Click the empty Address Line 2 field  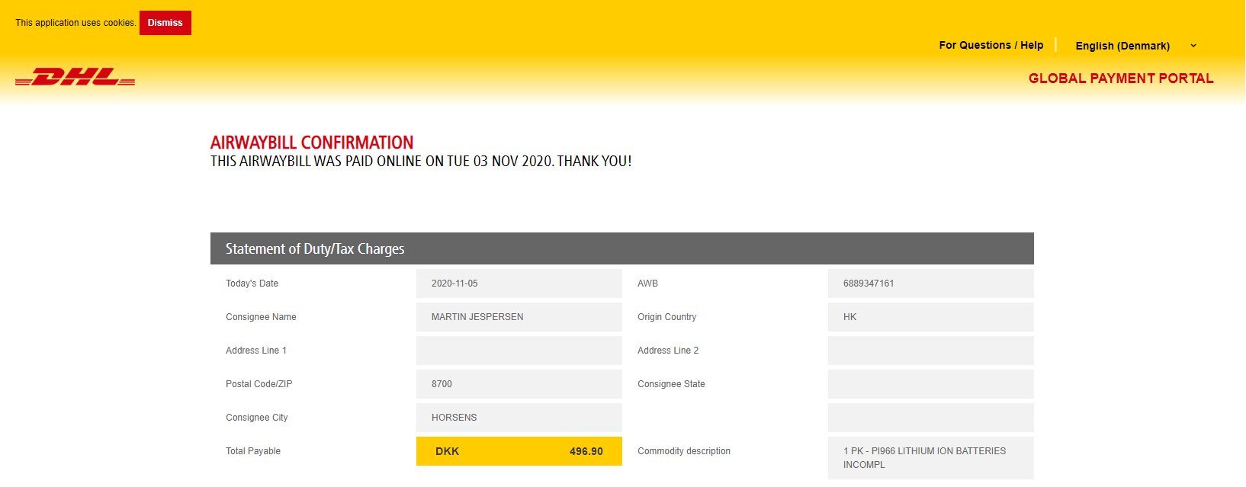pos(931,351)
